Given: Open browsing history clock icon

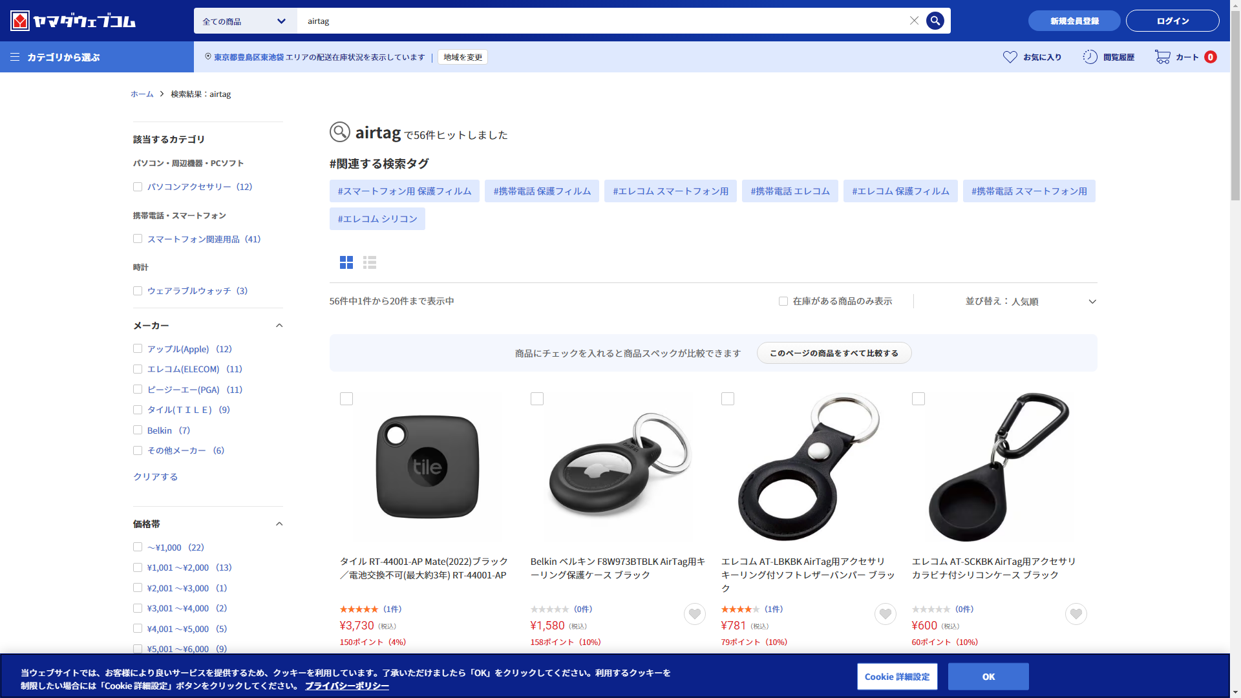Looking at the screenshot, I should click(x=1090, y=57).
